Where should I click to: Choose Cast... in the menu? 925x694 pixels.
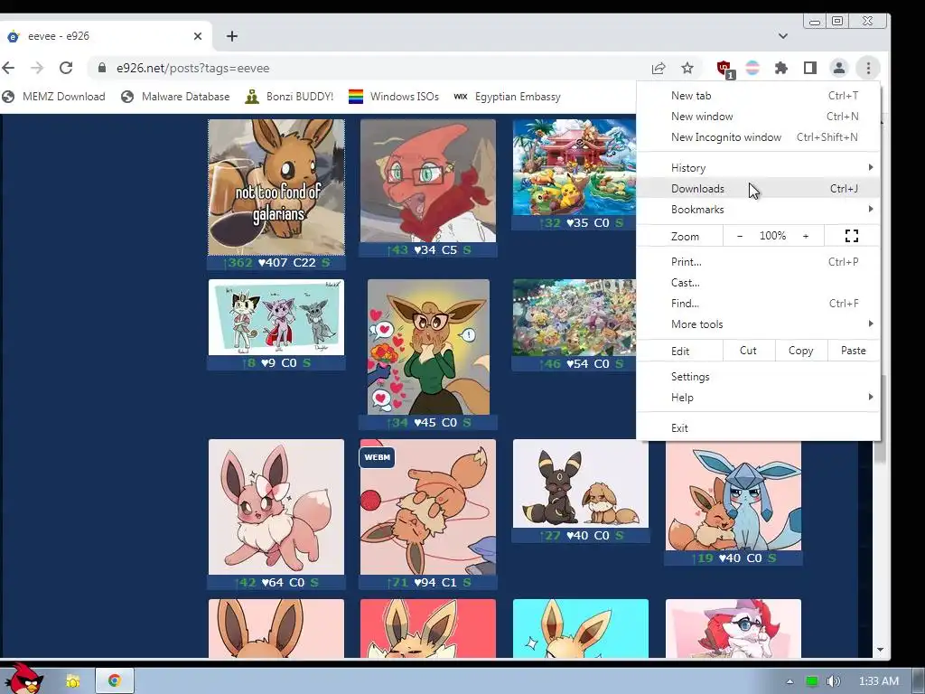pyautogui.click(x=758, y=283)
